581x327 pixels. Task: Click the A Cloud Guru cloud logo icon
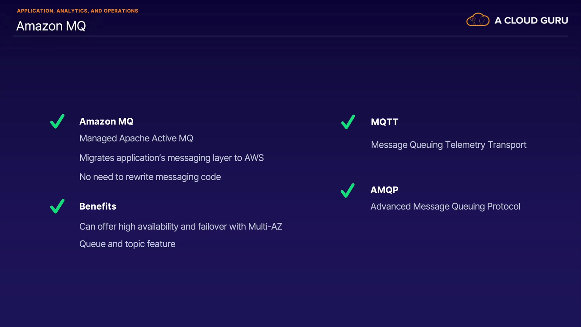[x=478, y=20]
